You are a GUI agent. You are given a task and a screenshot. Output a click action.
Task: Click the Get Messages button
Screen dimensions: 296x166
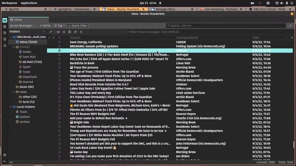pos(21,26)
